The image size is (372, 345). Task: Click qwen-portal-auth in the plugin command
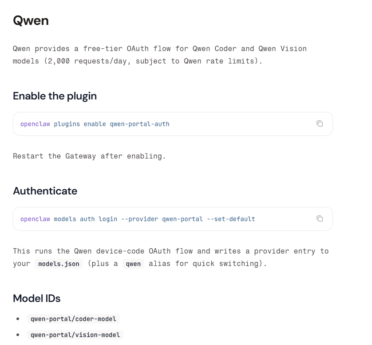tap(139, 124)
